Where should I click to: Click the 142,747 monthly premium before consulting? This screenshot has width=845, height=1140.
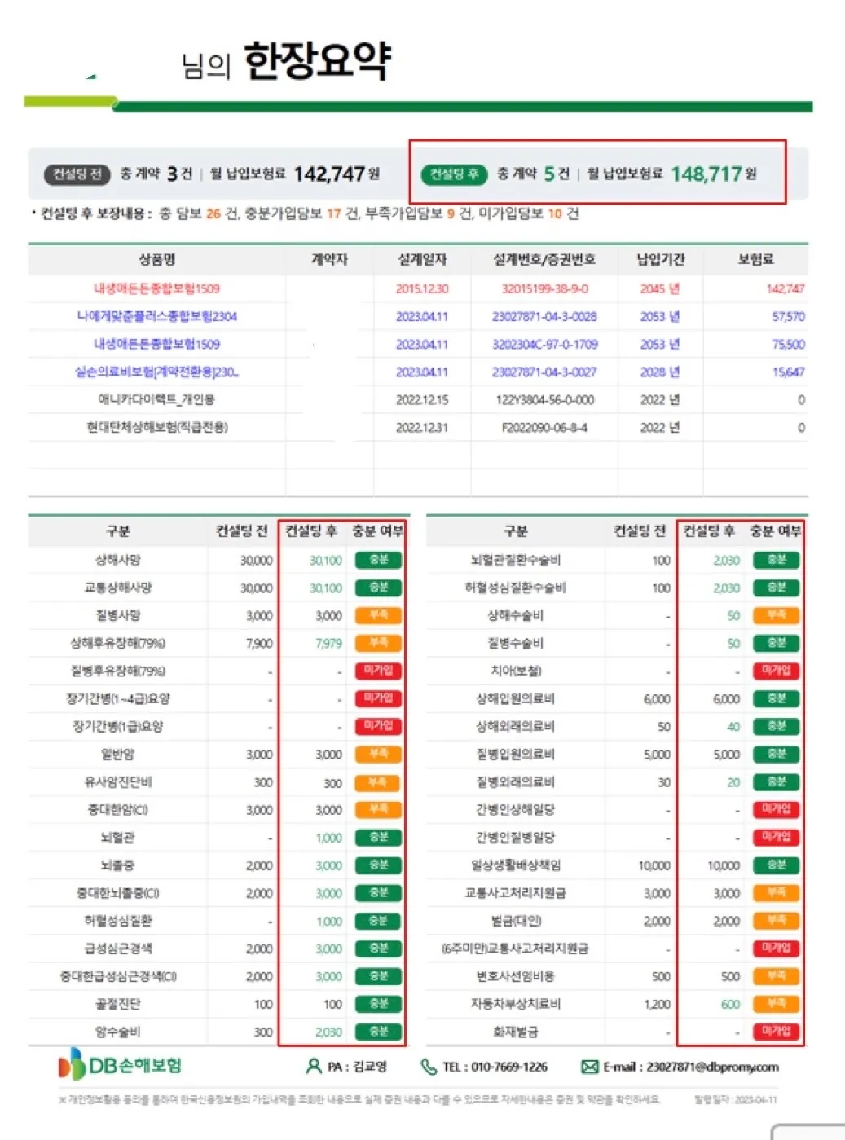pos(329,174)
